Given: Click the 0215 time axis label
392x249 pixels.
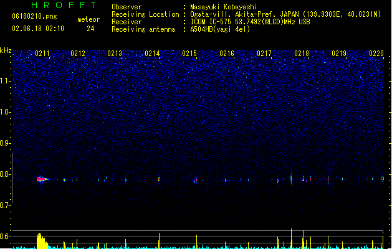Looking at the screenshot, I should point(189,54).
